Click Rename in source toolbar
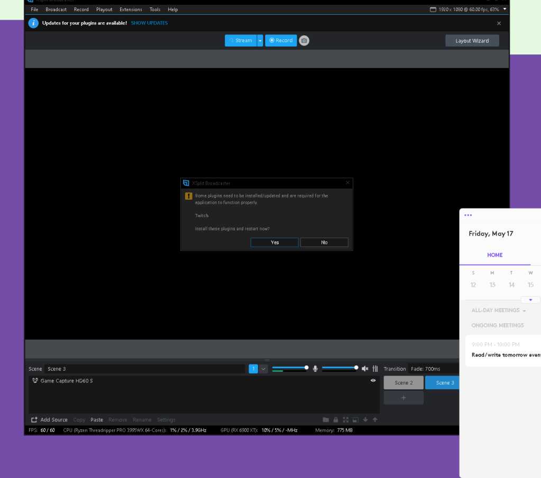541x478 pixels. (142, 420)
